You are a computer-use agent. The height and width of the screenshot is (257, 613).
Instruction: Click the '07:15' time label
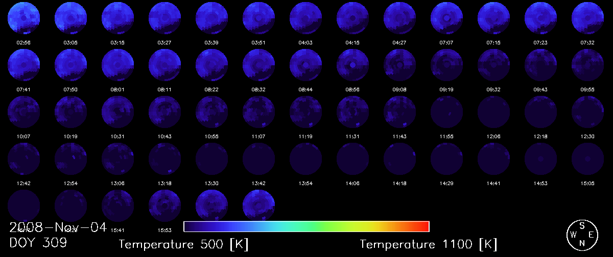pos(493,42)
